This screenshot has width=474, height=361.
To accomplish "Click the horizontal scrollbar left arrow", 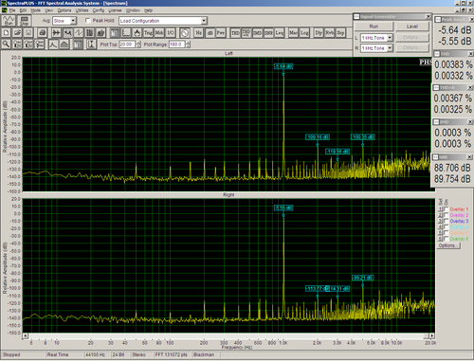I will [x=26, y=335].
